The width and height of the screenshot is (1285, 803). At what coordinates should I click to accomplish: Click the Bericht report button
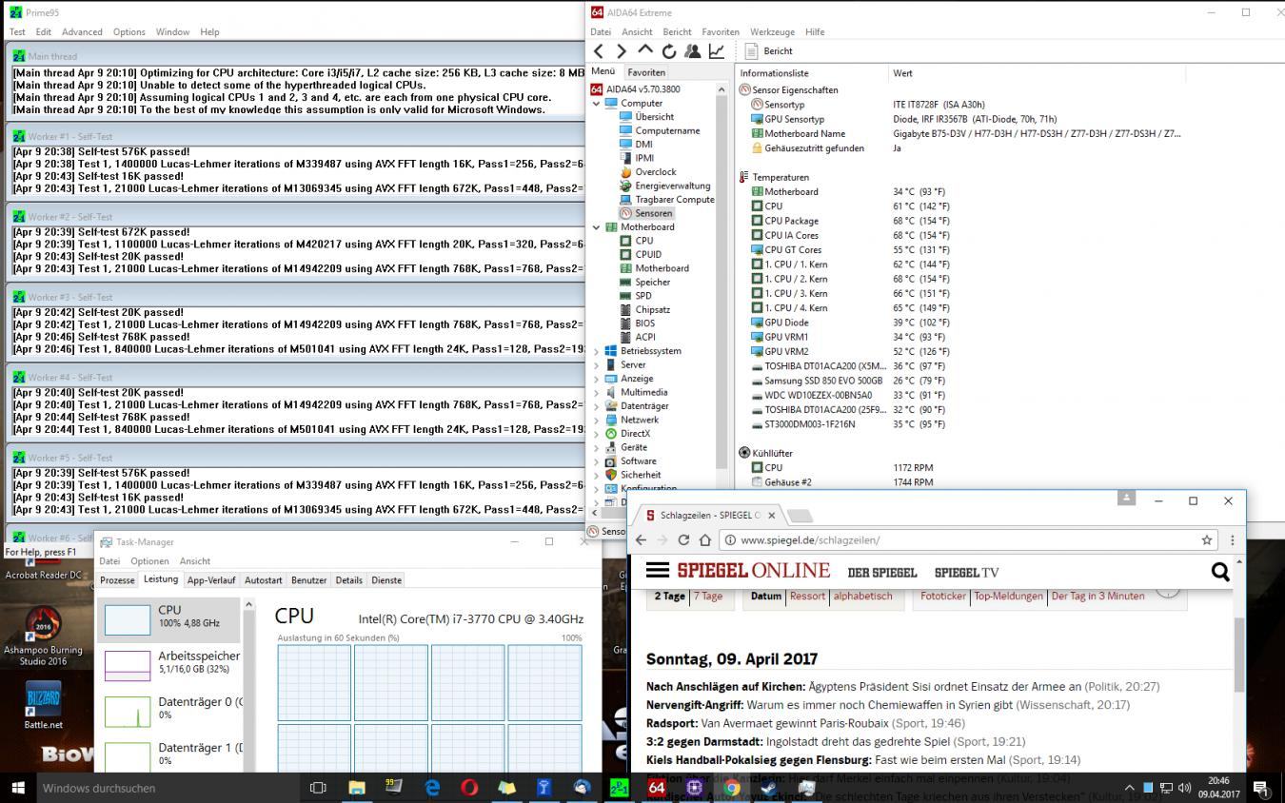click(769, 51)
